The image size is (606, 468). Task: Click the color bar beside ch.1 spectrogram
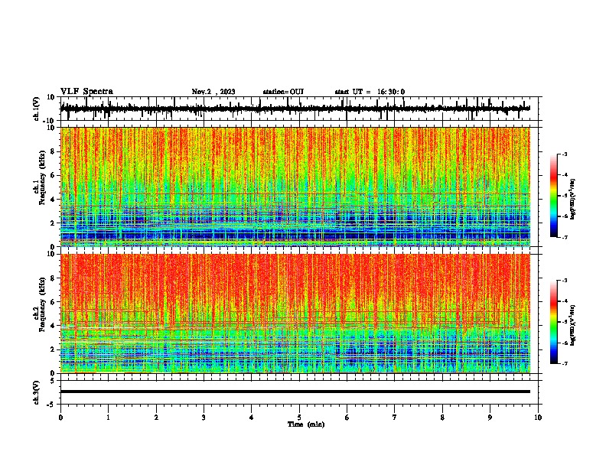point(553,196)
